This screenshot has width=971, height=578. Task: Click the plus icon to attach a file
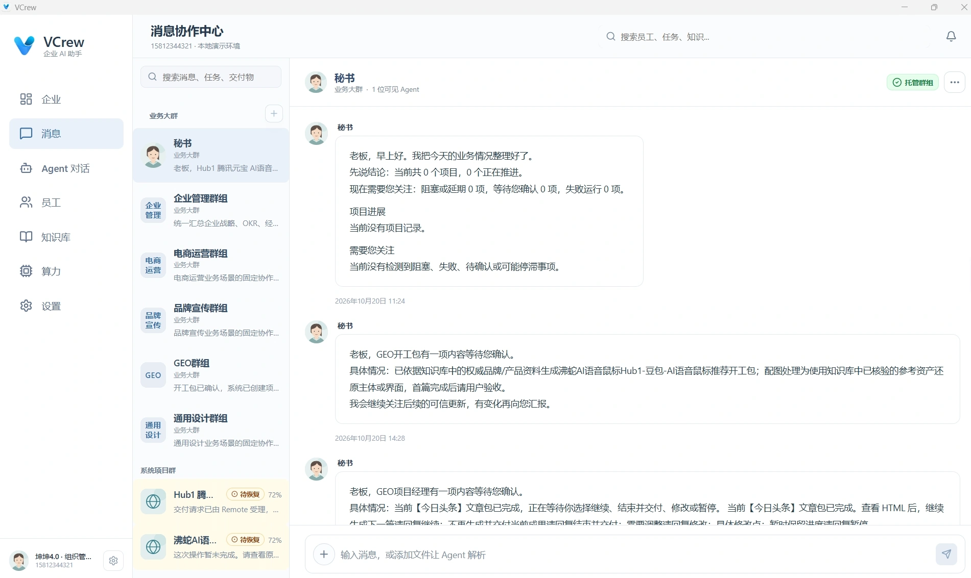(x=324, y=554)
